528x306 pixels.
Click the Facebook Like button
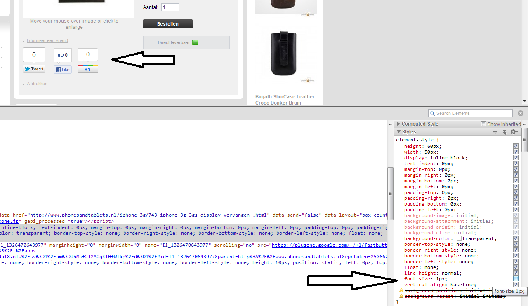point(63,70)
